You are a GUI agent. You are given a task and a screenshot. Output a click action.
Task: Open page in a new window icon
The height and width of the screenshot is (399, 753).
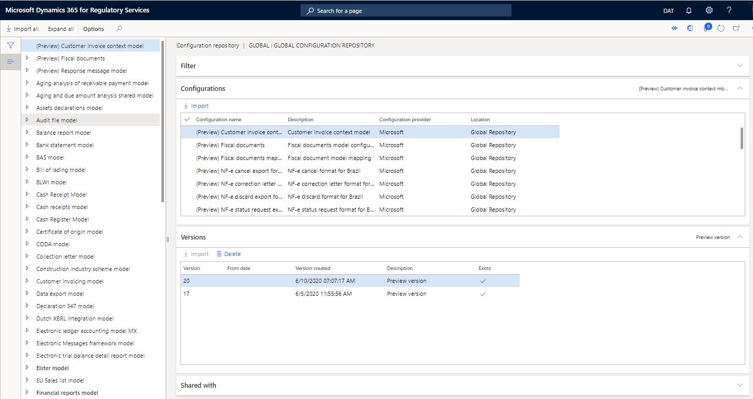(x=736, y=28)
